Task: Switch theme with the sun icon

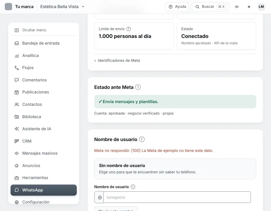Action: pyautogui.click(x=249, y=7)
